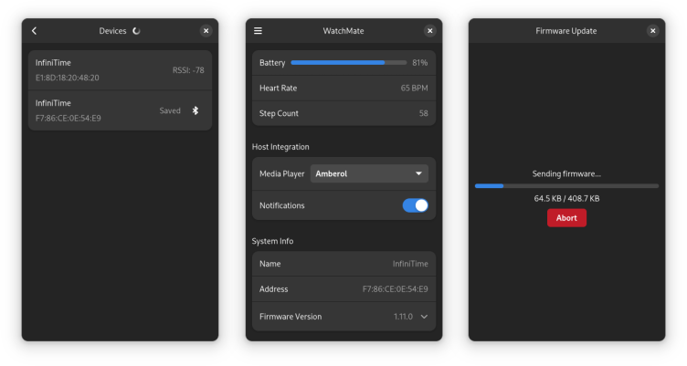Viewport: 687px width, 366px height.
Task: Close the WatchMate window
Action: 429,31
